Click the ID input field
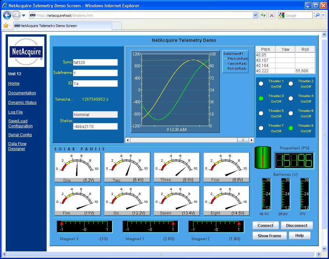 tap(95, 83)
